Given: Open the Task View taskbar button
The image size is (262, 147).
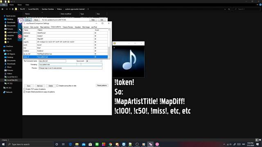Looking at the screenshot, I should click(63, 144).
